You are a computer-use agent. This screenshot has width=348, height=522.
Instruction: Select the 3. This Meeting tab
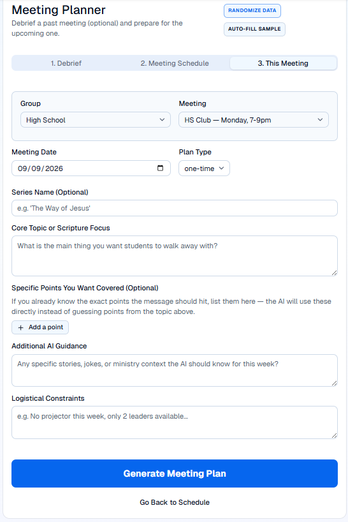[x=283, y=63]
